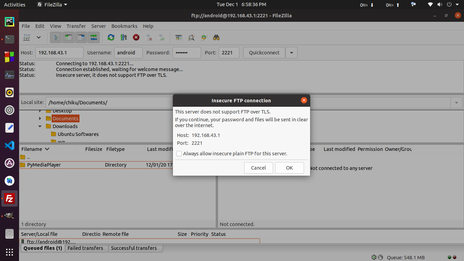Image resolution: width=464 pixels, height=261 pixels.
Task: Click the queue Priority column header
Action: 199,234
